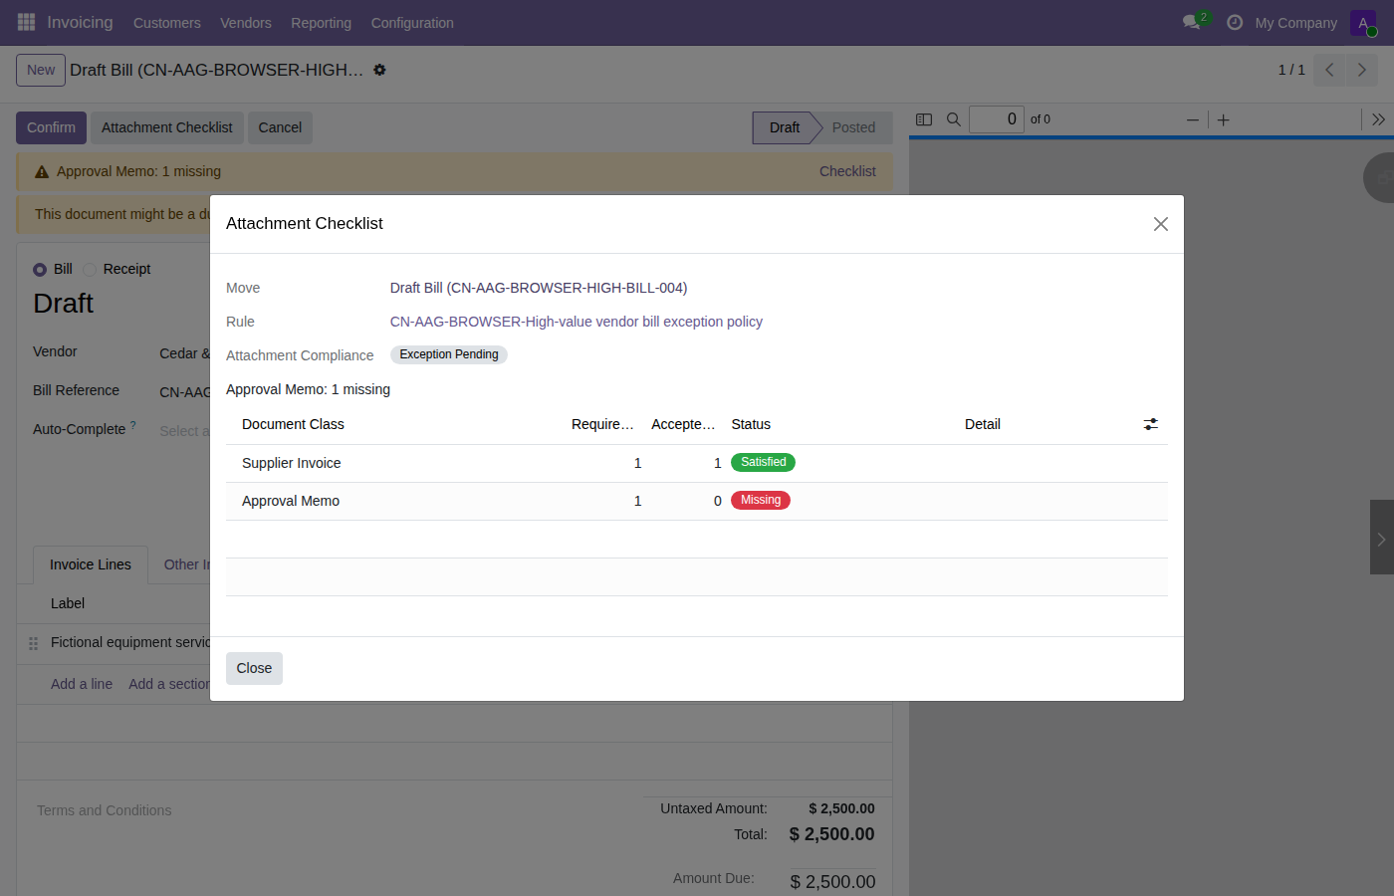Open the user avatar menu

(1363, 23)
